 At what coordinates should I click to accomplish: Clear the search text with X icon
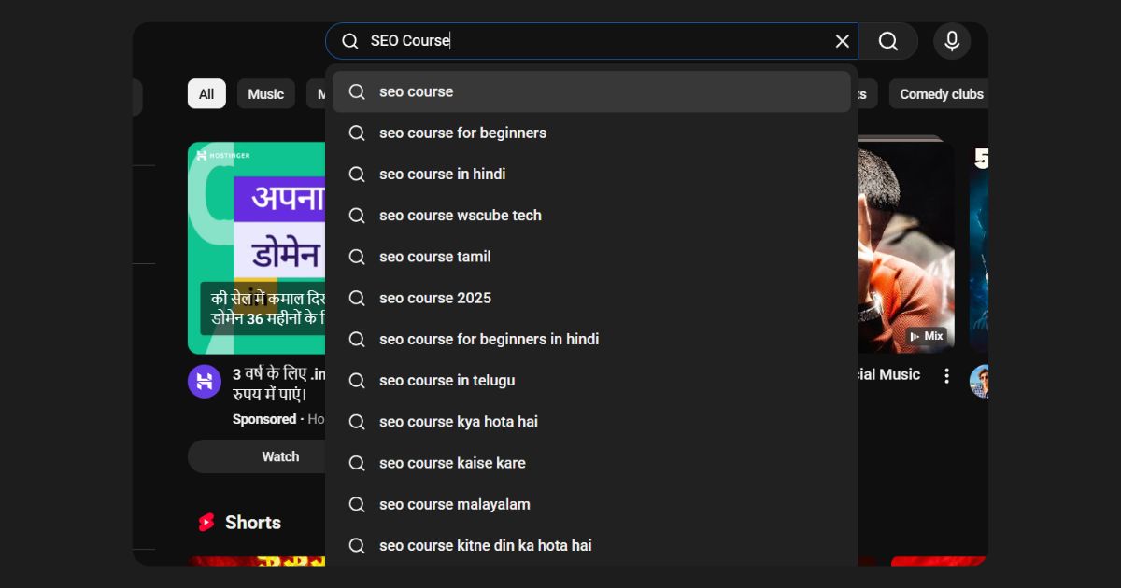[842, 41]
